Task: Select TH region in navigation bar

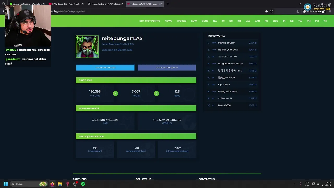Action: click(325, 21)
